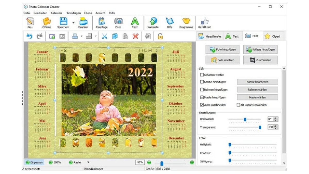Viewport: 309px width, 174px height.
Task: Click the padlock lock icon
Action: tap(160, 36)
